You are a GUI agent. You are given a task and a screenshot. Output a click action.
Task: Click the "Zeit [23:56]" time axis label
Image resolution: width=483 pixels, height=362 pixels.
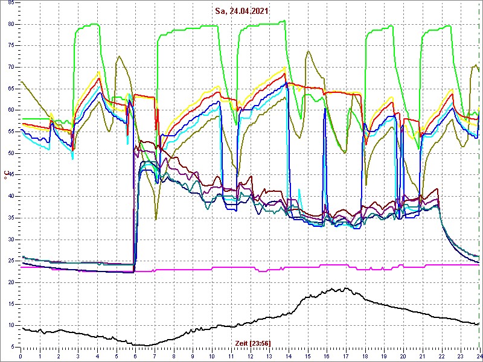click(x=253, y=343)
